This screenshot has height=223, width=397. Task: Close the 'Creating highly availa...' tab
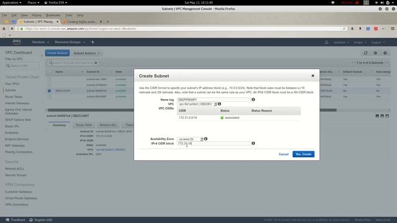point(100,22)
